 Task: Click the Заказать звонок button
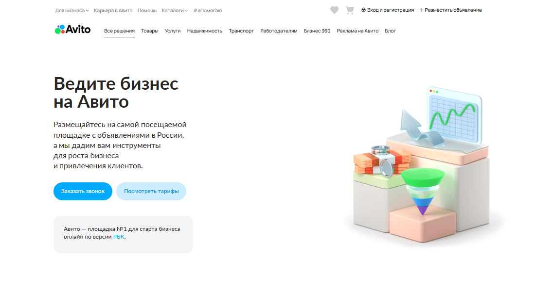[x=83, y=191]
